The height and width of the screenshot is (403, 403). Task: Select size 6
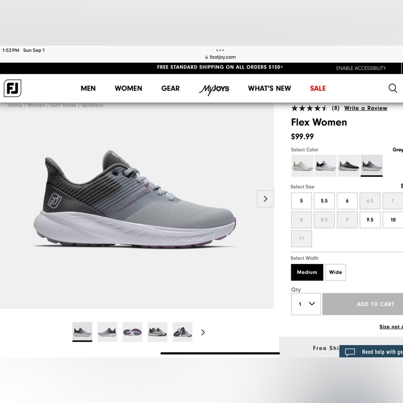pos(347,201)
